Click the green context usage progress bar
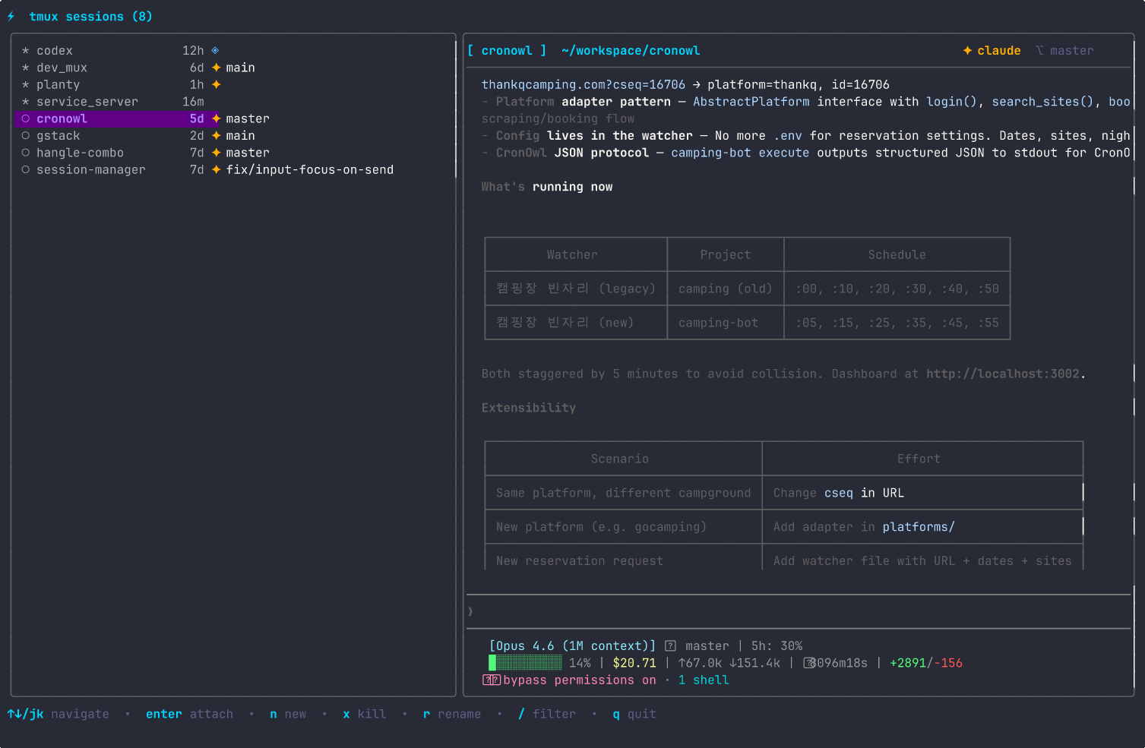The height and width of the screenshot is (748, 1145). click(525, 663)
